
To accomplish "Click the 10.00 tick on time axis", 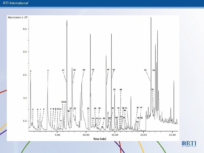I will pyautogui.click(x=86, y=135).
